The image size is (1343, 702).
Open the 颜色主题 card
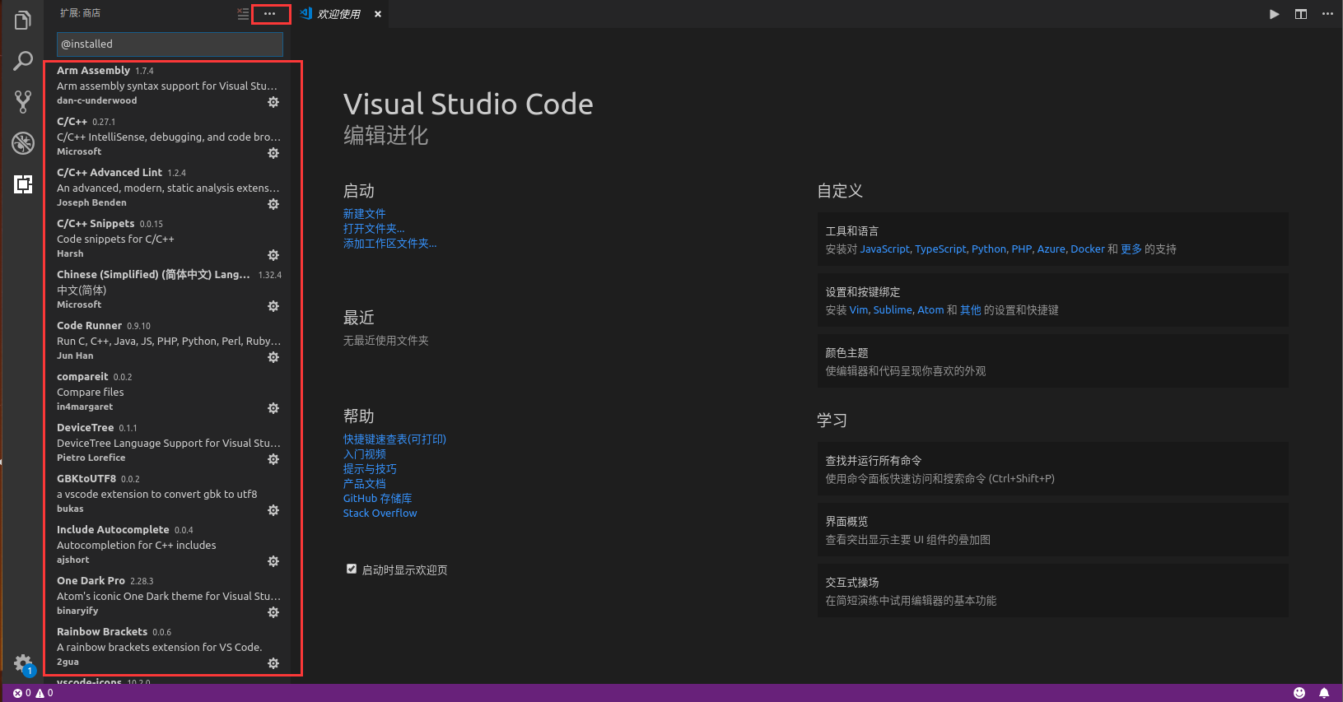tap(1052, 361)
